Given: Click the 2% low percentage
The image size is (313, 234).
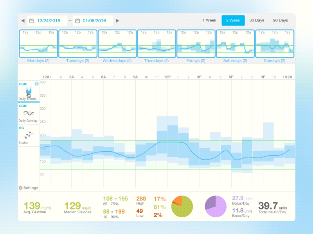Looking at the screenshot, I should [158, 215].
